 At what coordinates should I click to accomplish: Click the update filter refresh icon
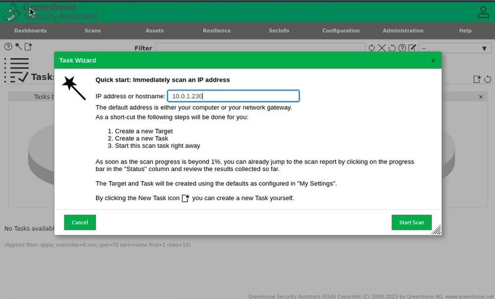(x=372, y=48)
